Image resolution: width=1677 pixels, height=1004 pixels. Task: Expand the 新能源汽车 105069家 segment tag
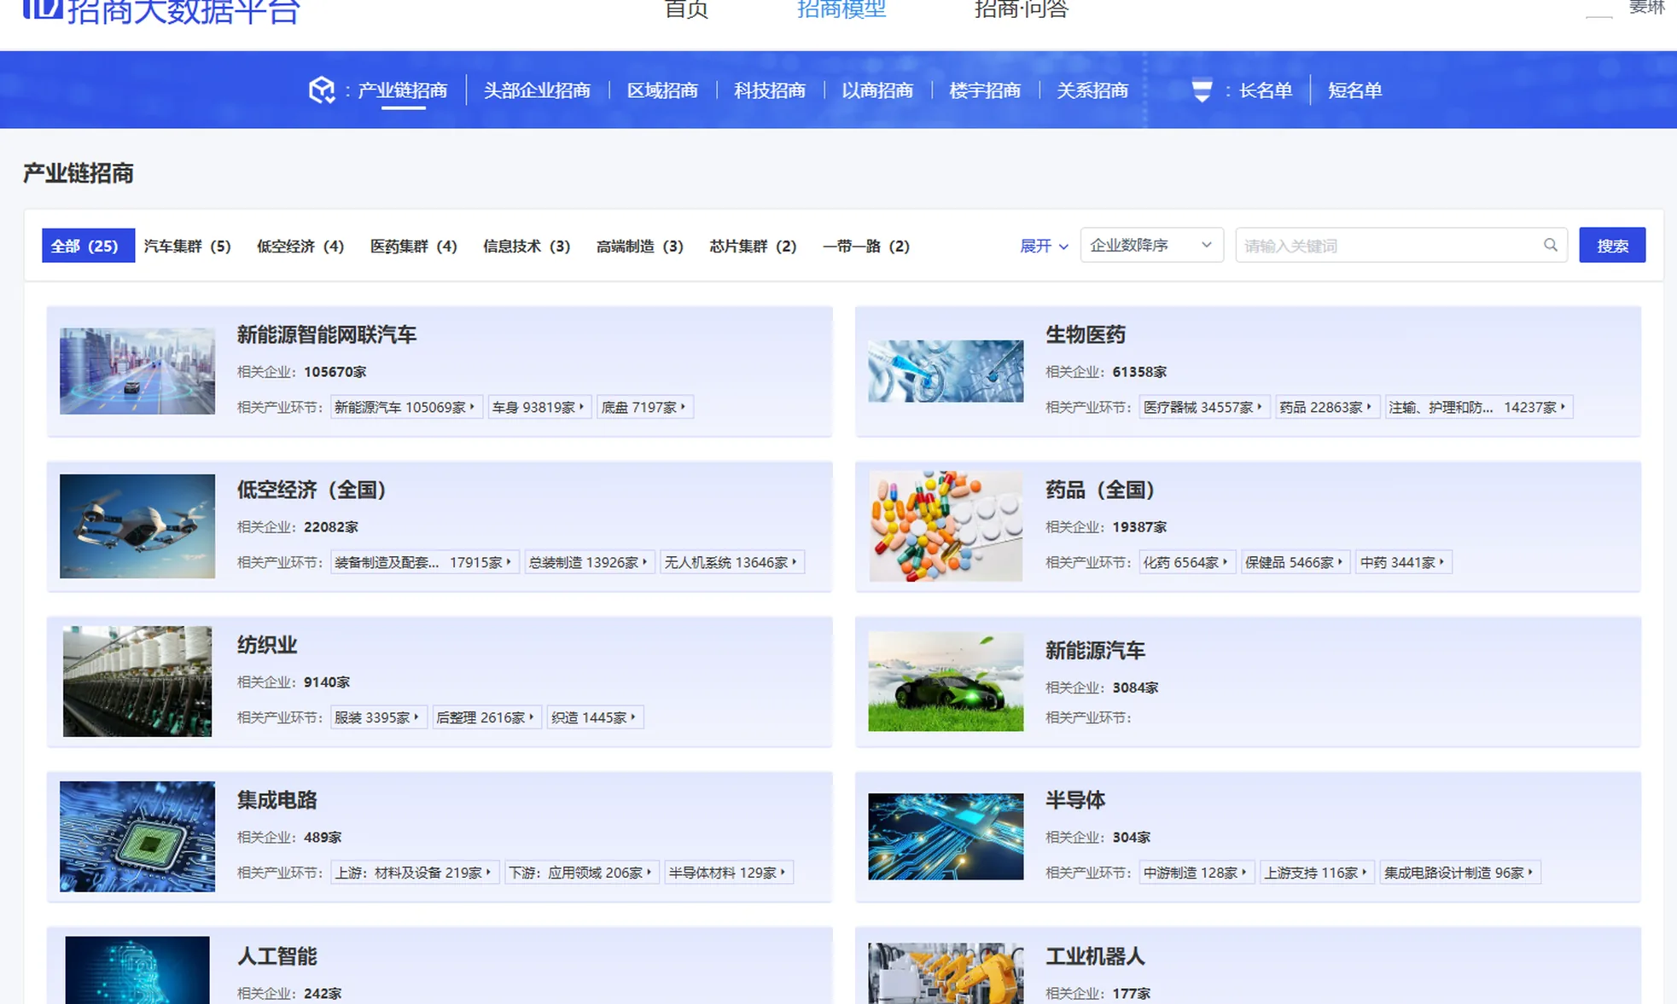click(x=406, y=407)
